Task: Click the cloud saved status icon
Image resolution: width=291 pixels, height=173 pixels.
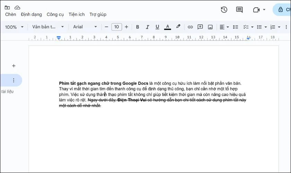Action: tap(17, 8)
